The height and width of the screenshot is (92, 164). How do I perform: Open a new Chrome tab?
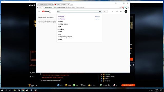[72, 5]
